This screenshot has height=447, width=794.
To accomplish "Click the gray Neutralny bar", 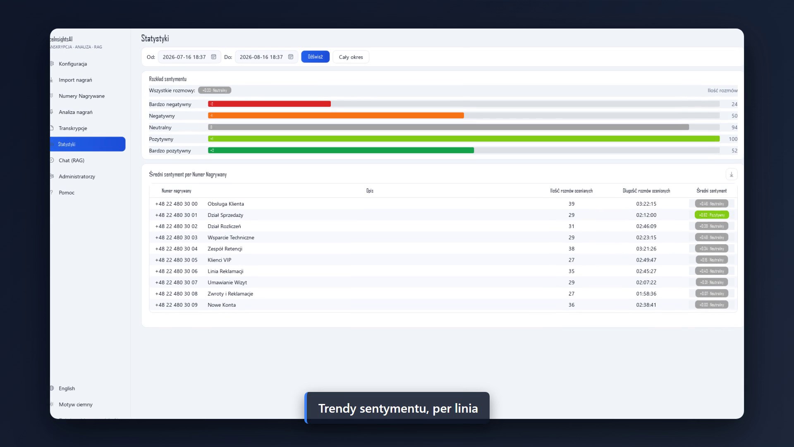I will point(448,127).
